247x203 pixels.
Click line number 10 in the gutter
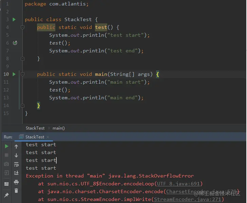6,74
